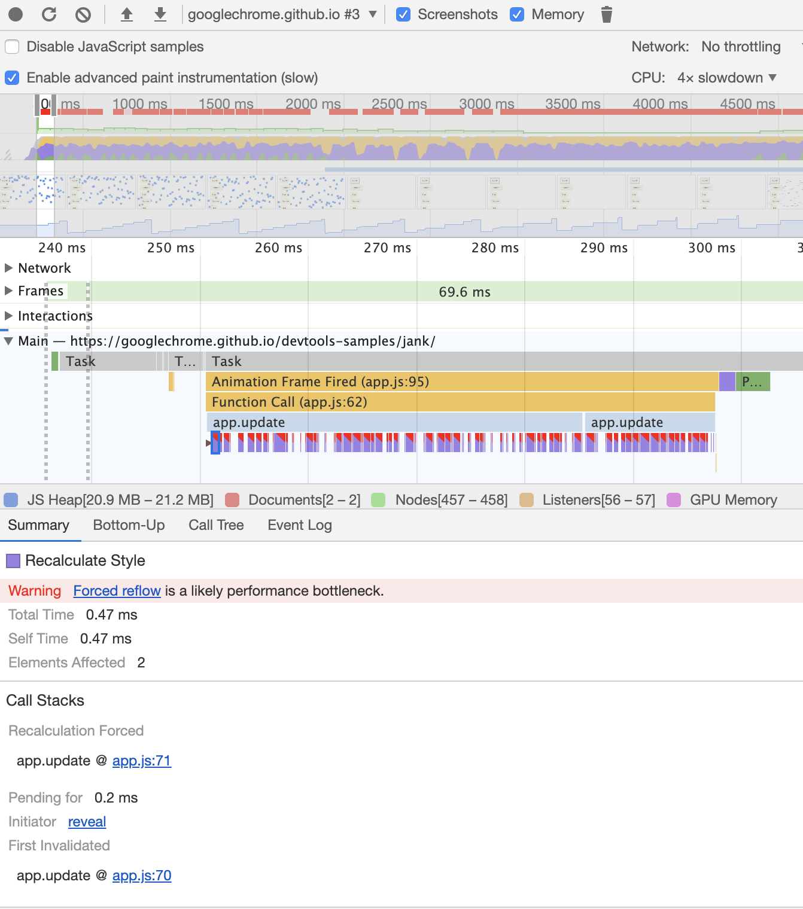The width and height of the screenshot is (803, 909).
Task: Select the long Task bar containing Animation Frame
Action: click(x=504, y=361)
